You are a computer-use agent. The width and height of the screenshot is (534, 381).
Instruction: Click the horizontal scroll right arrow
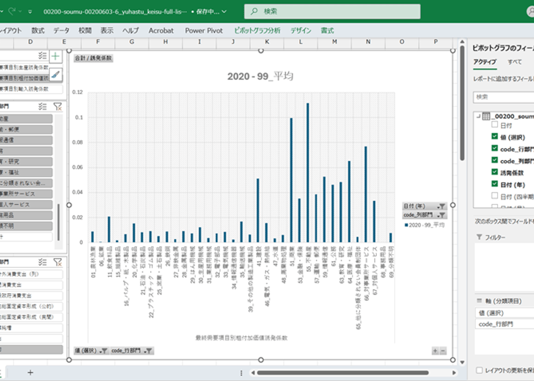click(x=454, y=373)
